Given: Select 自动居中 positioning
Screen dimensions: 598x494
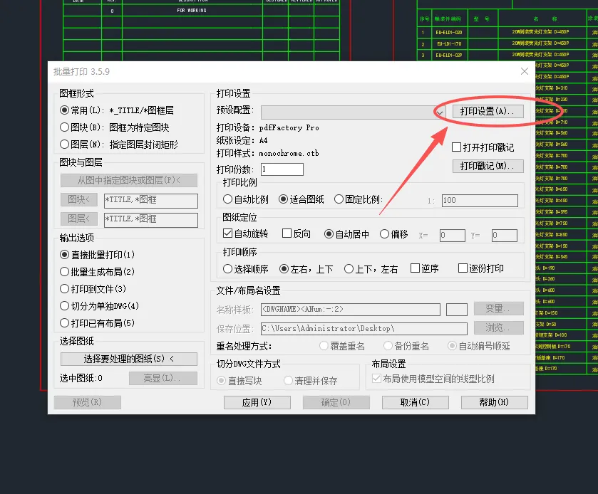Looking at the screenshot, I should point(329,234).
